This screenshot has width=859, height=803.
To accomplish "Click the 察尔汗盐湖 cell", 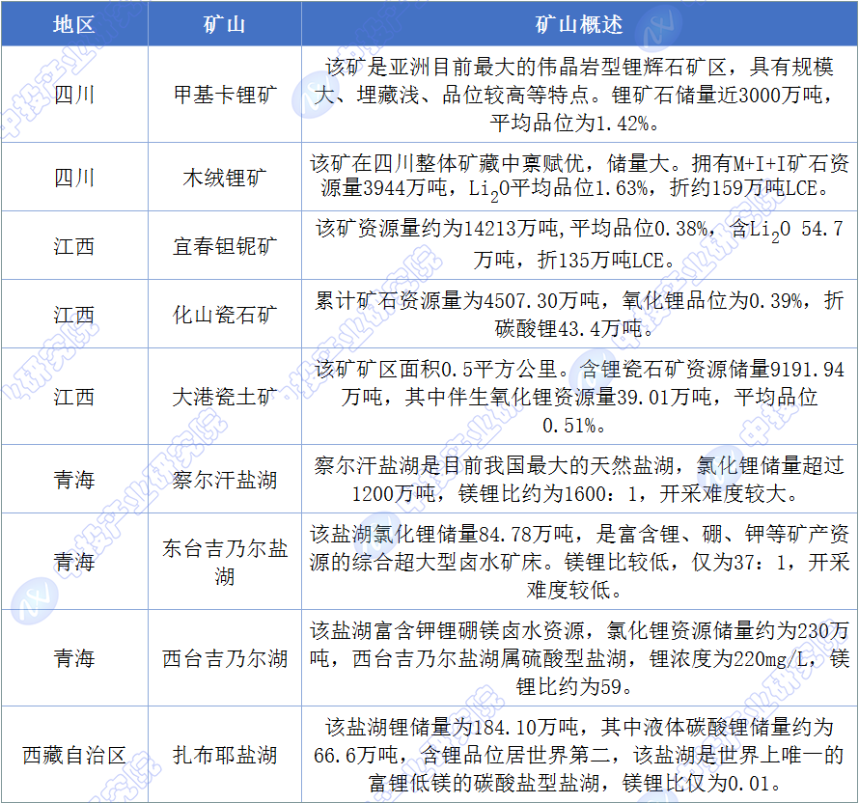I will click(224, 479).
